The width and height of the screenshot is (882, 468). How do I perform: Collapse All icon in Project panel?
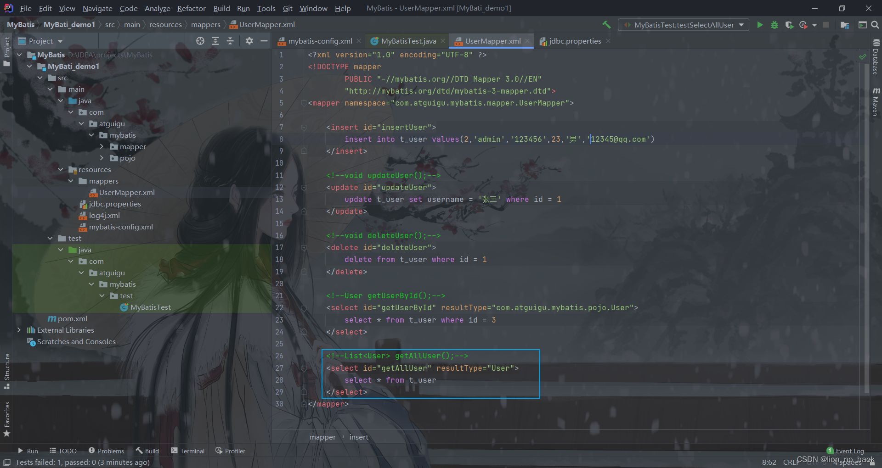(x=230, y=41)
